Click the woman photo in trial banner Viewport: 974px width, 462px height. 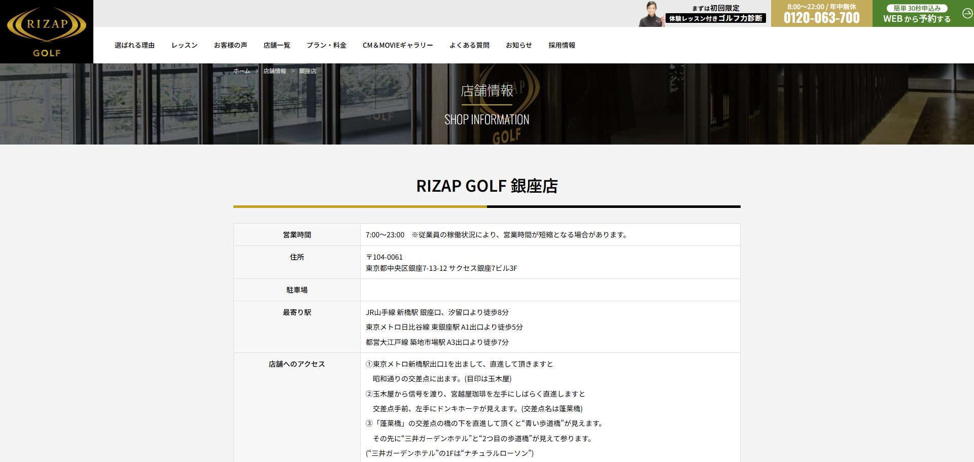(x=651, y=14)
